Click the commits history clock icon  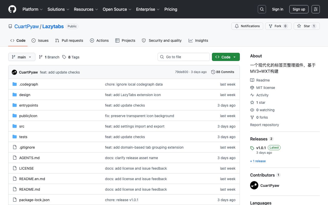(213, 72)
